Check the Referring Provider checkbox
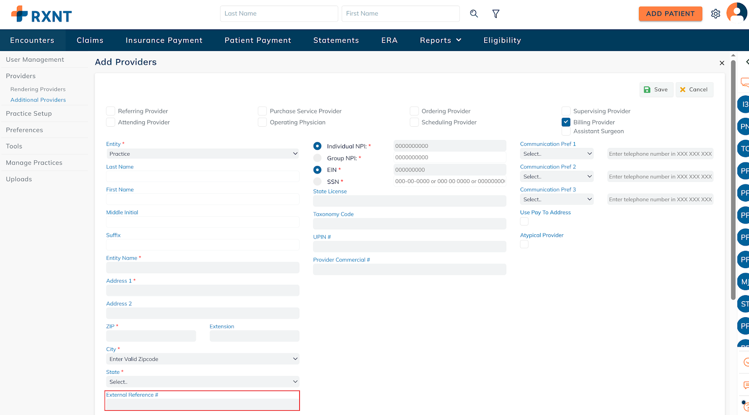 [111, 111]
